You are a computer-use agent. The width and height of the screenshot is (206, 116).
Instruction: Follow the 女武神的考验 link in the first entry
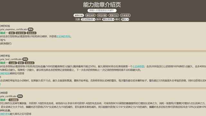[x=63, y=36]
